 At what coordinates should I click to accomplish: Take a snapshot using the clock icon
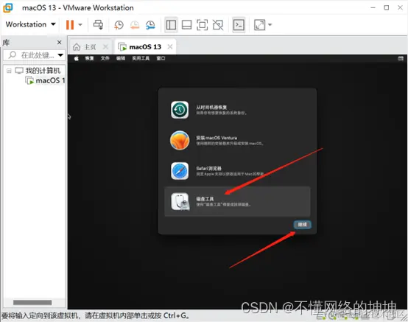point(119,25)
